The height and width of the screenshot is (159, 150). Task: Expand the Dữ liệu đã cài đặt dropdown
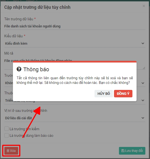75,118
